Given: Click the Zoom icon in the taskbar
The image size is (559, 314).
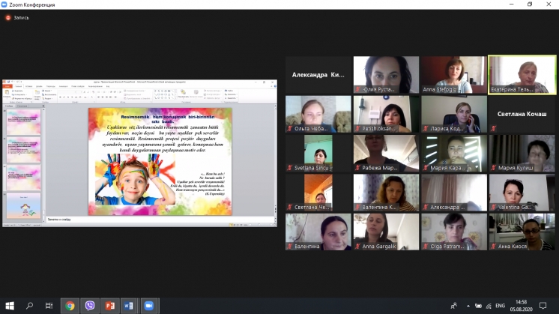Looking at the screenshot, I should pos(148,305).
